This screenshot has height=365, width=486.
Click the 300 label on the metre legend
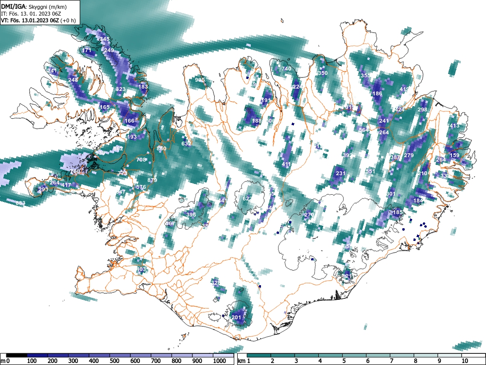point(73,361)
